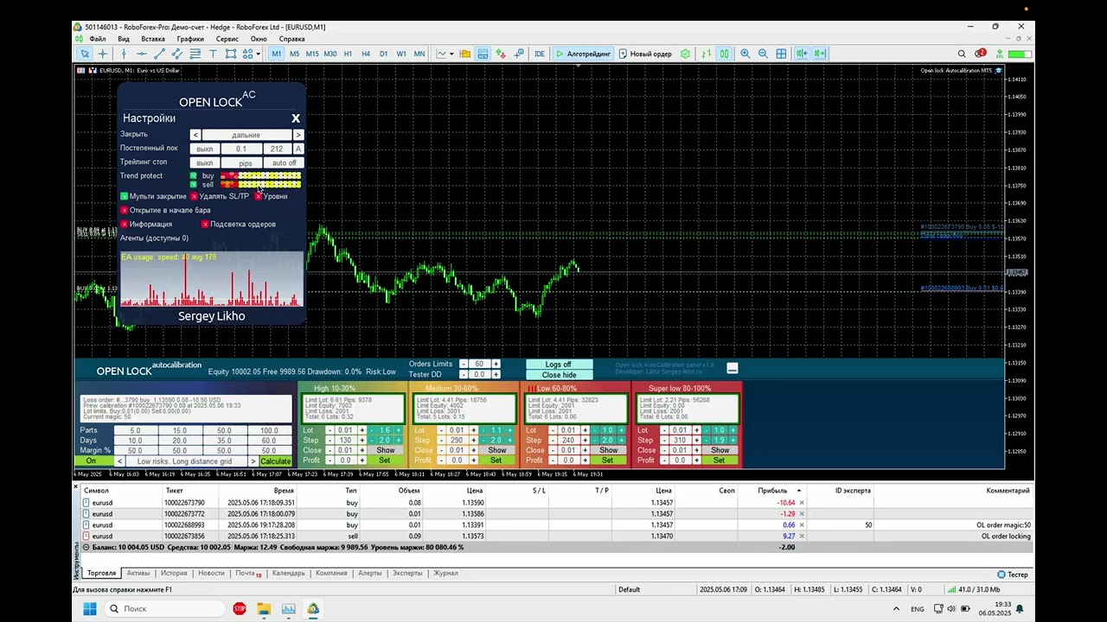1107x622 pixels.
Task: Click the previous arrow beside дальние
Action: (x=195, y=135)
